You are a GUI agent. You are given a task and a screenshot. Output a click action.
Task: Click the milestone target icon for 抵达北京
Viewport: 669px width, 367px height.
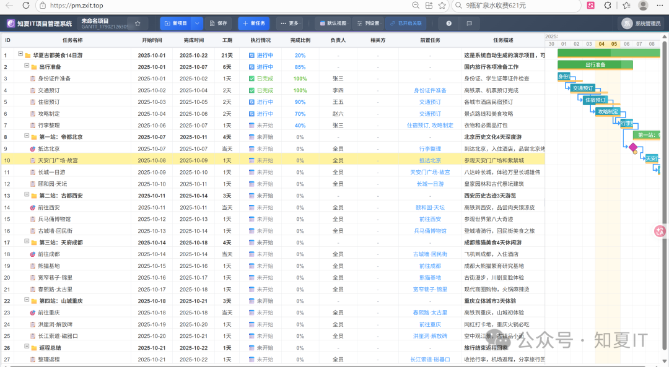click(33, 149)
